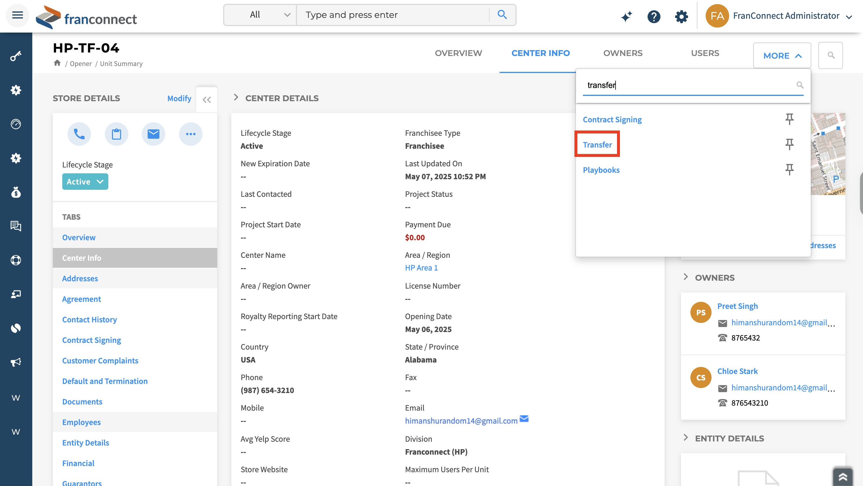Click the global search input field
The image size is (863, 486).
(393, 15)
